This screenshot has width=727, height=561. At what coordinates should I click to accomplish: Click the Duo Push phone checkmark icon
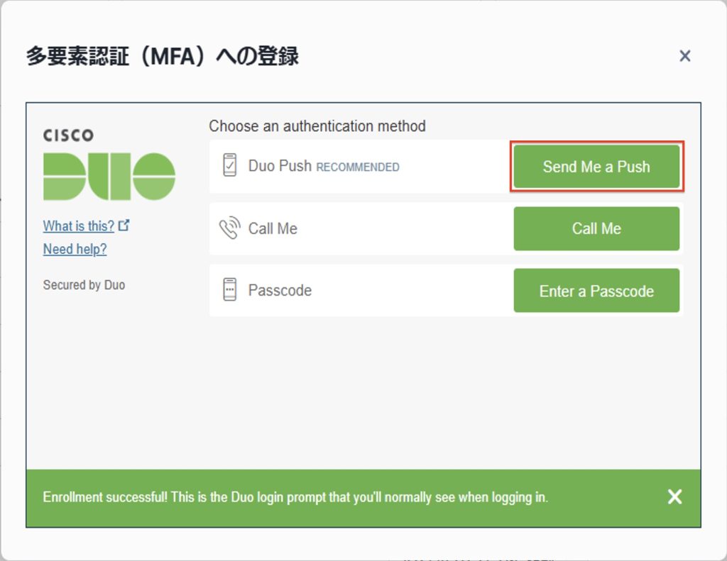(229, 166)
